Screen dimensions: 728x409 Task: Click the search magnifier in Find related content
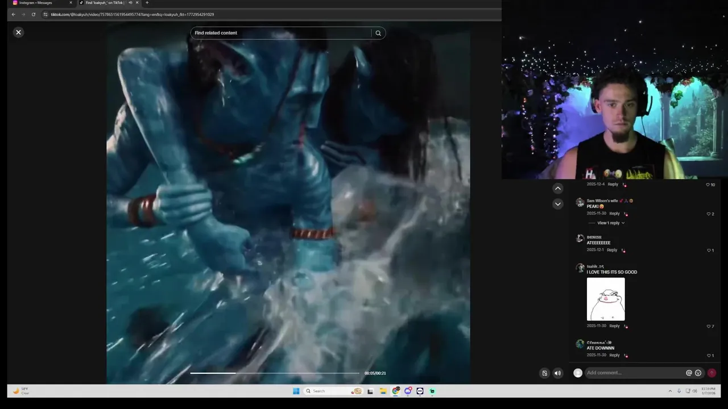378,33
